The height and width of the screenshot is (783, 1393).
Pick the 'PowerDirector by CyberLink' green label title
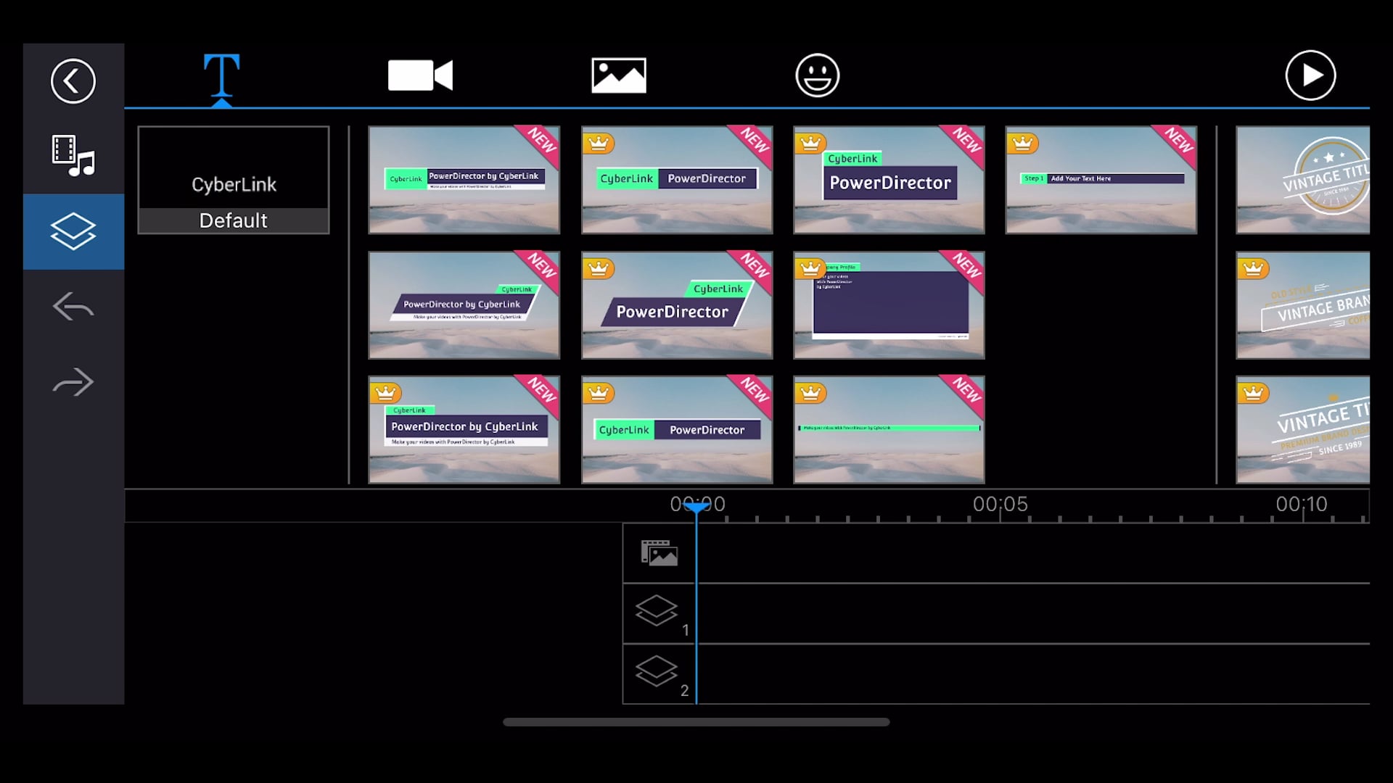[464, 181]
